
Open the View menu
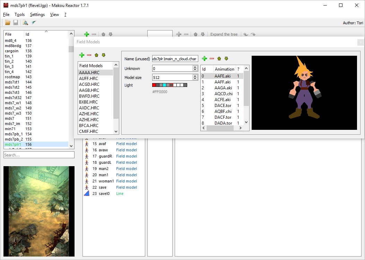click(x=54, y=15)
